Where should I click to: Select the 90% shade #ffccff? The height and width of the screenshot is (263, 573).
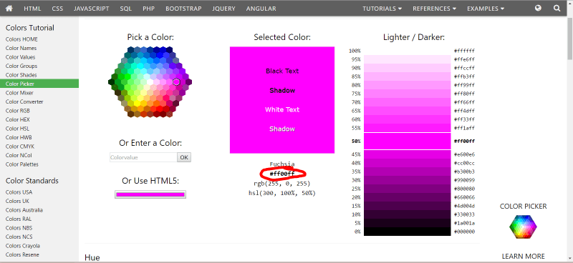click(x=408, y=68)
